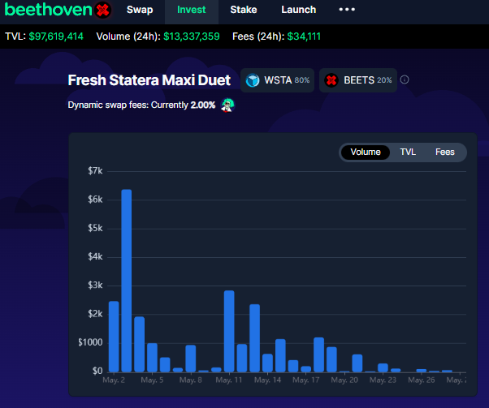Screen dimensions: 489x408
Task: Click the $1000 axis label
Action: pyautogui.click(x=90, y=342)
